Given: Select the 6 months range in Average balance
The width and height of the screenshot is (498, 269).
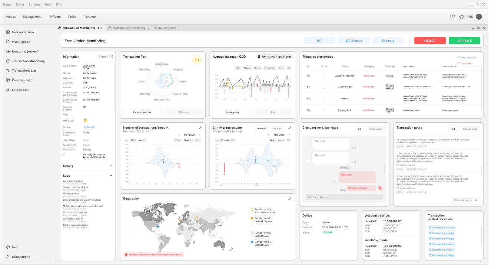Looking at the screenshot, I should coord(270,68).
